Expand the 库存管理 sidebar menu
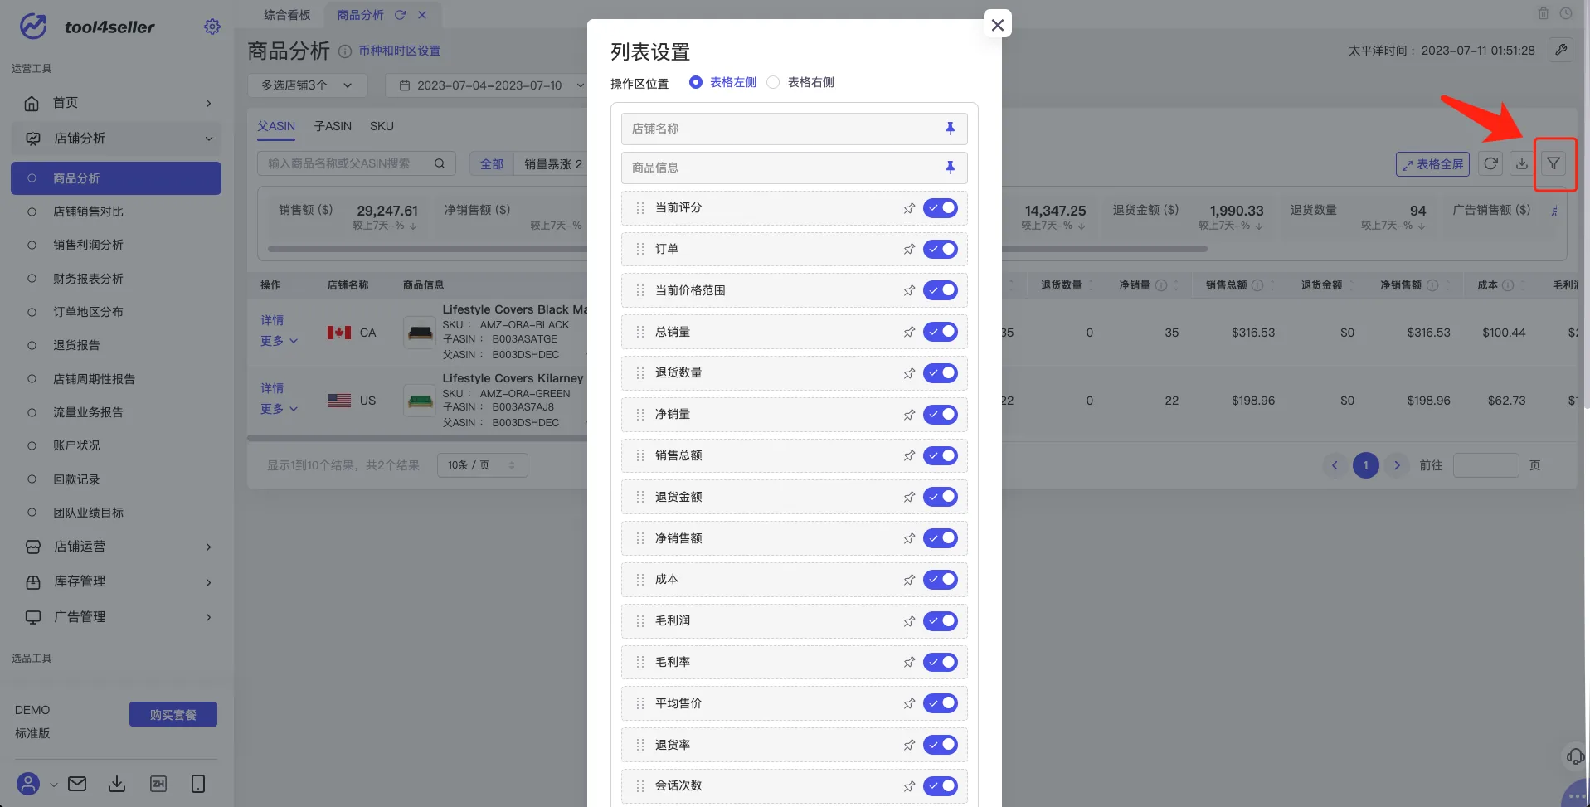This screenshot has width=1590, height=807. (116, 581)
